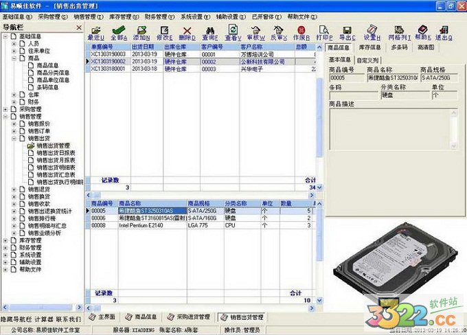Open the 已开窗体 menu in menu bar
The width and height of the screenshot is (467, 335).
point(266,17)
